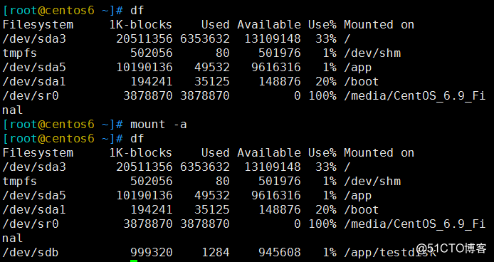494x262 pixels.
Task: Click the prompt before 'mount -a'
Action: [x=63, y=124]
